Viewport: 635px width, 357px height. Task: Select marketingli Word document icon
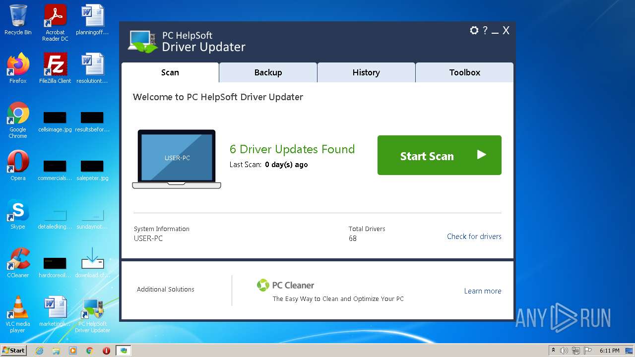click(55, 311)
